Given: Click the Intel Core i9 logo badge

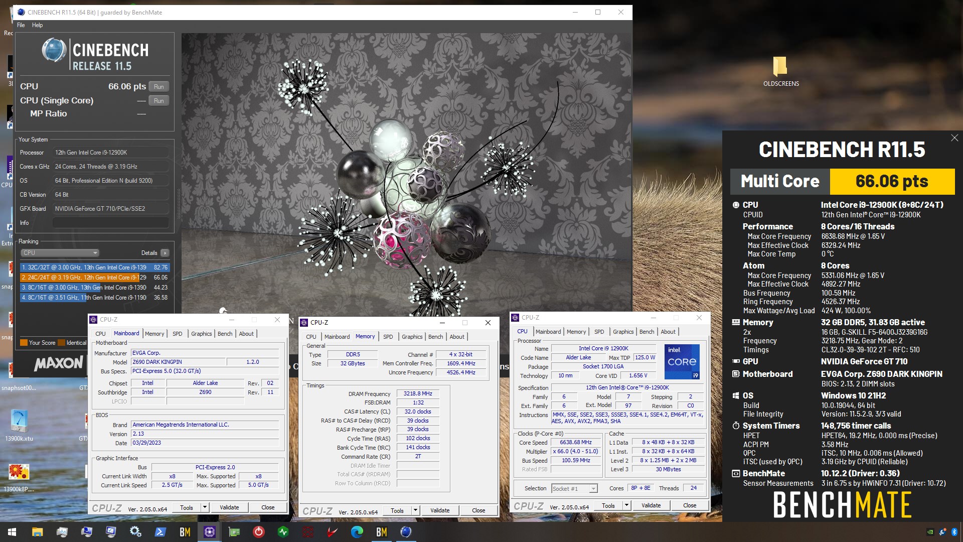Looking at the screenshot, I should tap(682, 362).
